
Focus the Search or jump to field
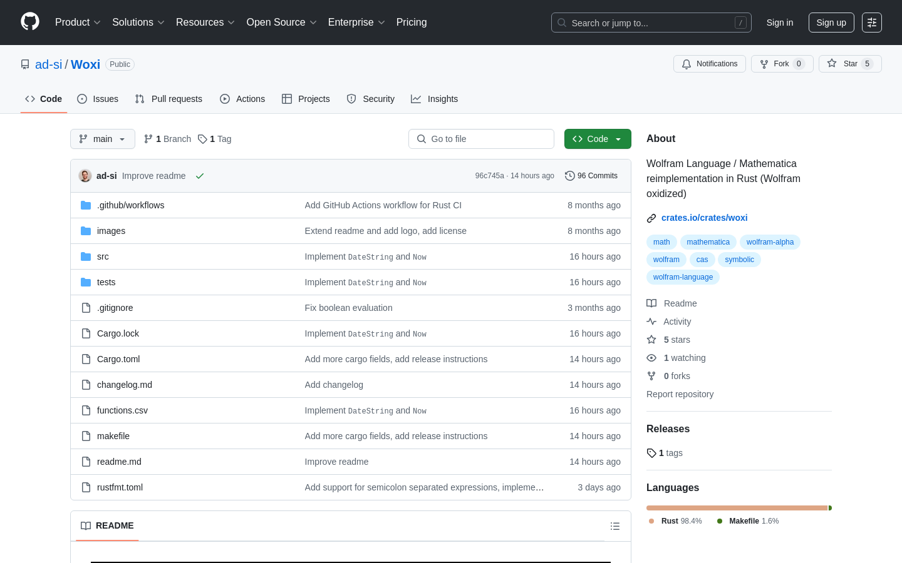tap(651, 23)
